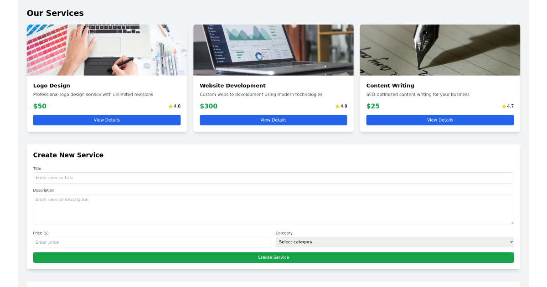The width and height of the screenshot is (547, 287).
Task: Click the fountain pen image on Content Writing card
Action: 439,50
